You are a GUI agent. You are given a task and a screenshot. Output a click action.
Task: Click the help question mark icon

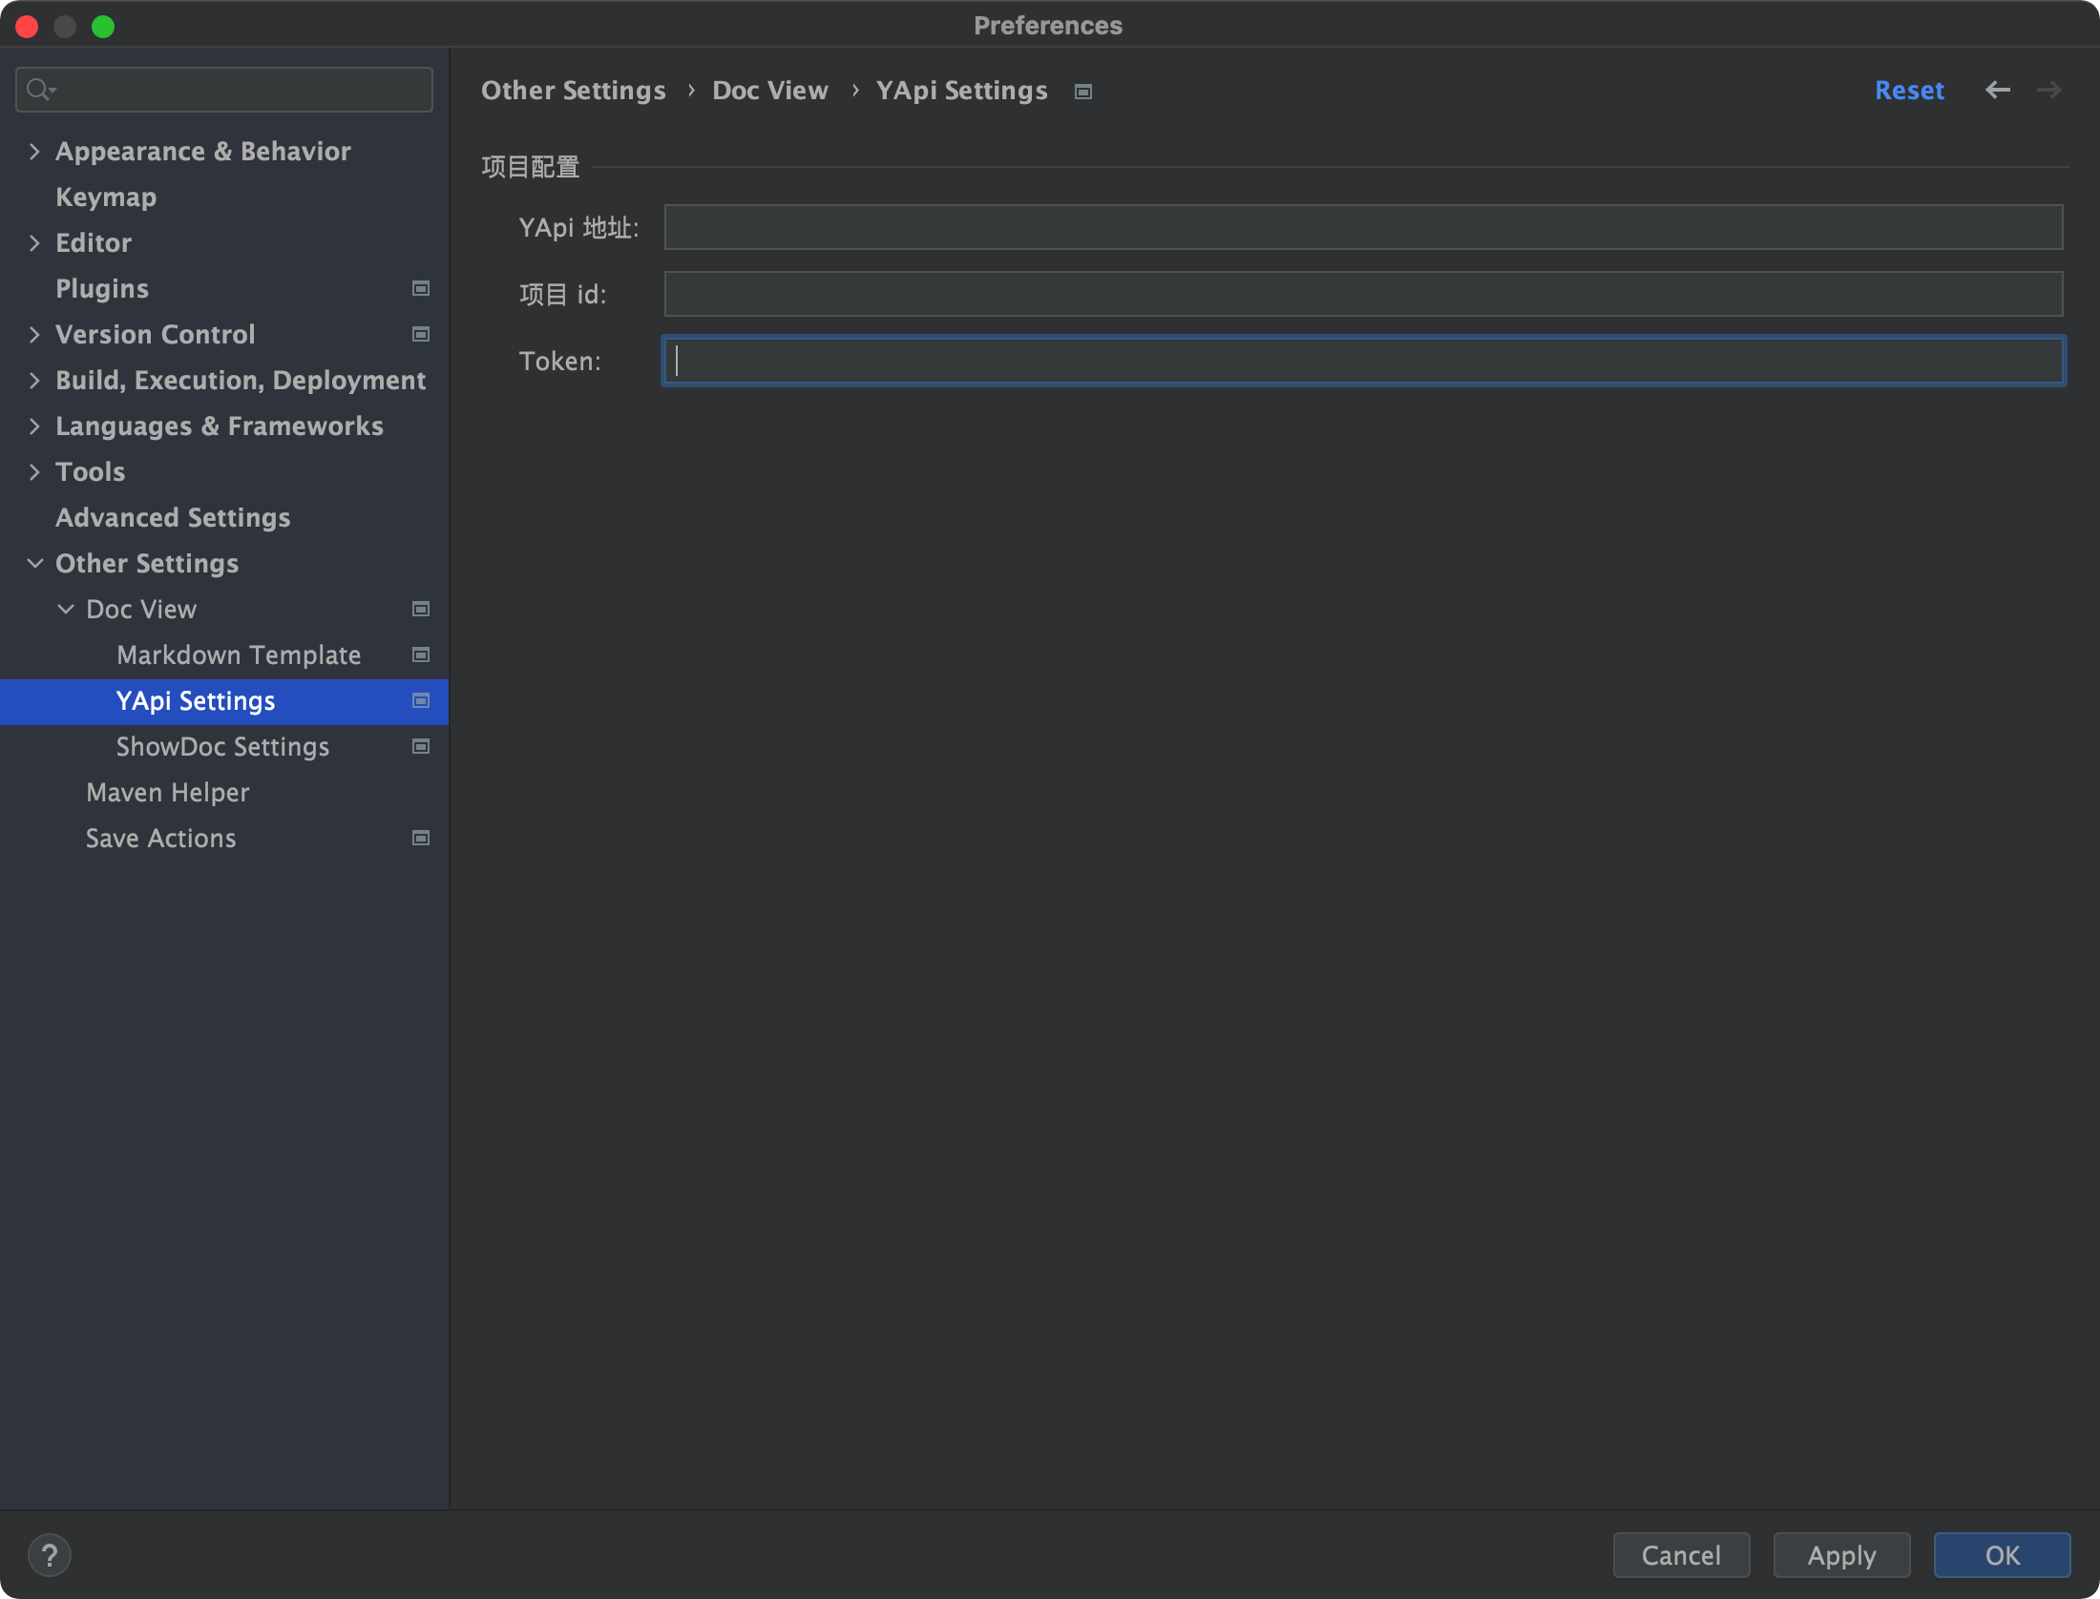(x=50, y=1555)
